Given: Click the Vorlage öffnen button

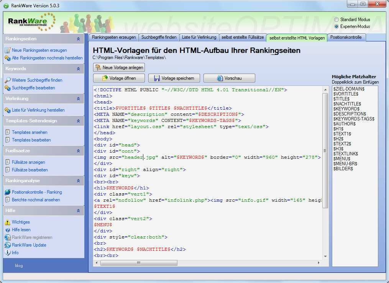Looking at the screenshot, I should pos(119,78).
